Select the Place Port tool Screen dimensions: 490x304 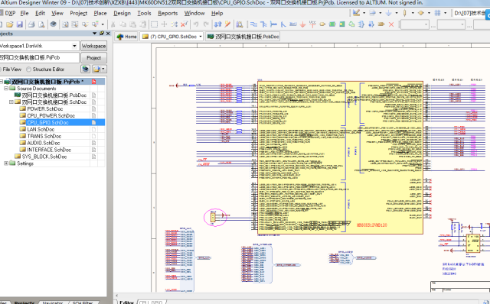coord(381,24)
